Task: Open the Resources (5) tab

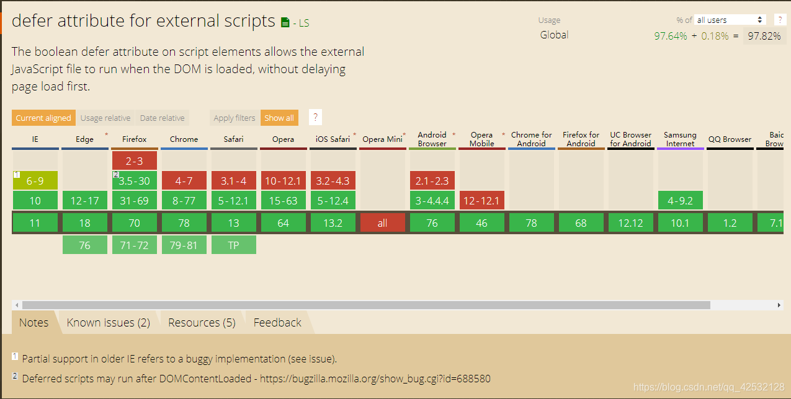Action: [x=202, y=322]
